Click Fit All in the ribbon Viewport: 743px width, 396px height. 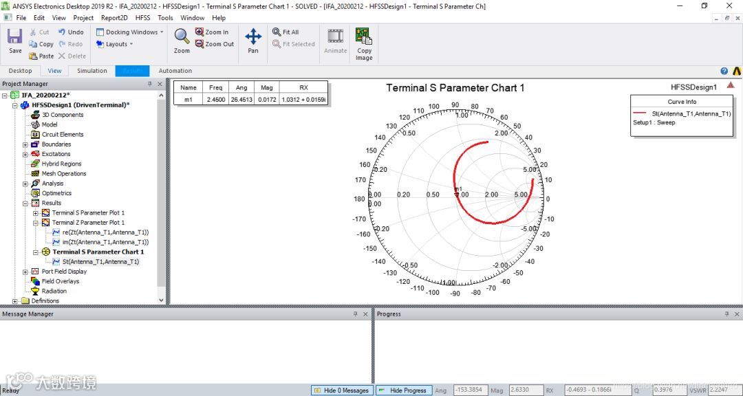click(x=286, y=32)
